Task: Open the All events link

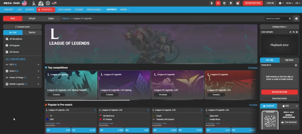Action: (253, 105)
